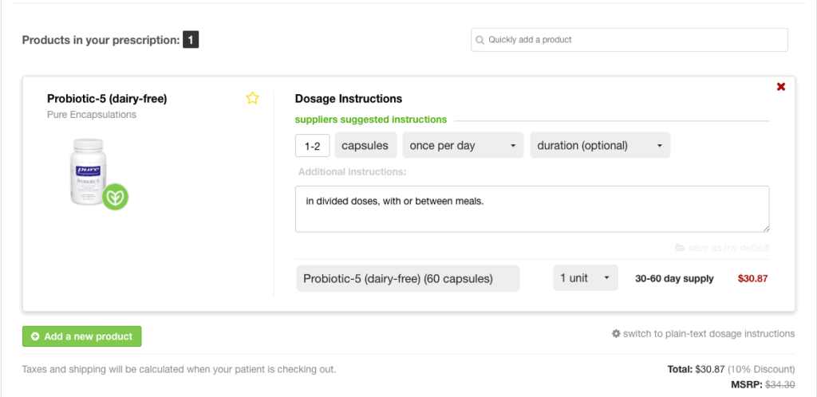Image resolution: width=817 pixels, height=397 pixels.
Task: Click the Dosage Instructions heading
Action: click(349, 98)
